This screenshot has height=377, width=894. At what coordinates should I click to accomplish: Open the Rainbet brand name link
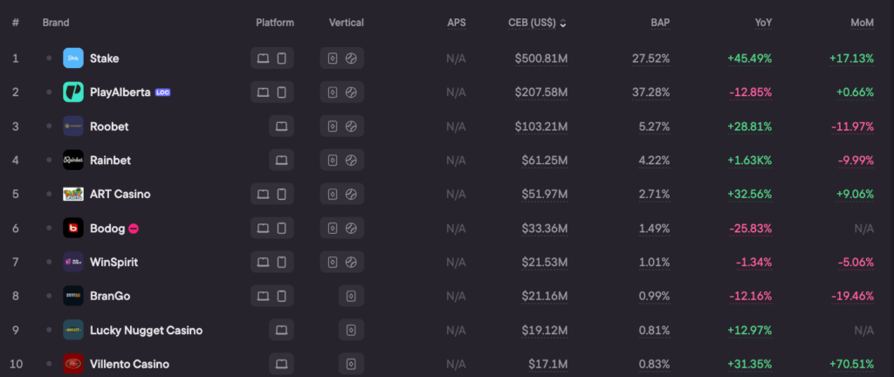(x=111, y=160)
